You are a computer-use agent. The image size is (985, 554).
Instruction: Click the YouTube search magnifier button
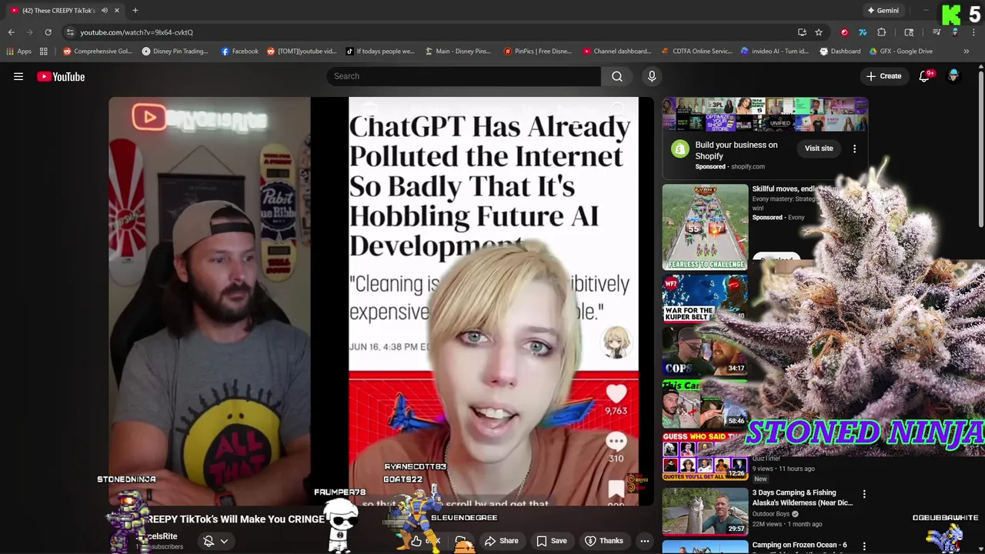pos(616,76)
